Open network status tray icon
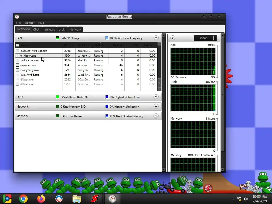The height and width of the screenshot is (204, 272). pos(239,199)
